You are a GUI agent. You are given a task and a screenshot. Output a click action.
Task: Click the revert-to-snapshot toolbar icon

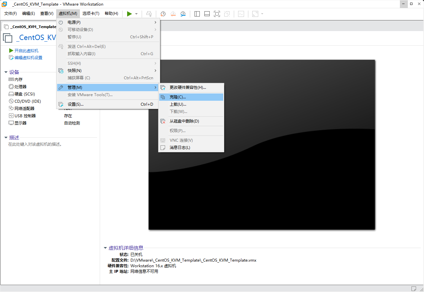pyautogui.click(x=173, y=14)
